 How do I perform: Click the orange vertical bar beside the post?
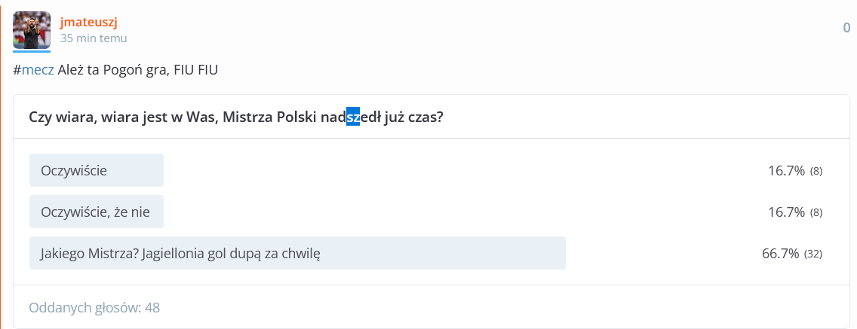(1, 164)
